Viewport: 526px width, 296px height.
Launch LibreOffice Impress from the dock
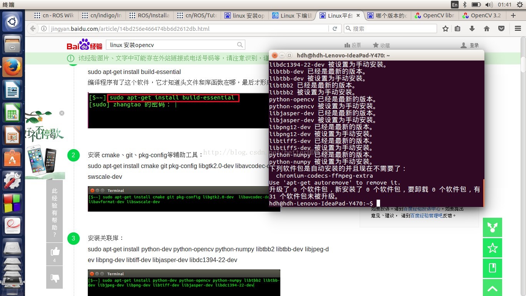(12, 136)
